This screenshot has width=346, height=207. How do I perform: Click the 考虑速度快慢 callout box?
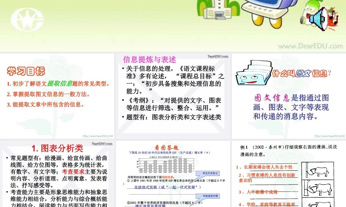click(208, 196)
